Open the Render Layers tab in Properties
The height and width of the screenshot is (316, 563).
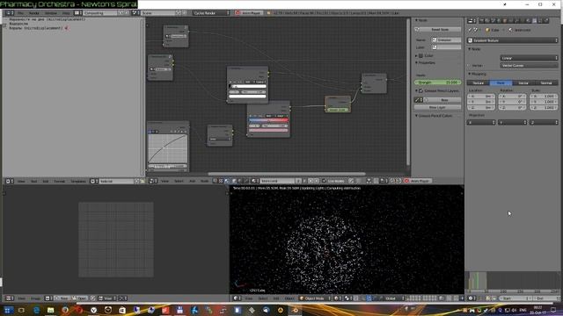[487, 20]
